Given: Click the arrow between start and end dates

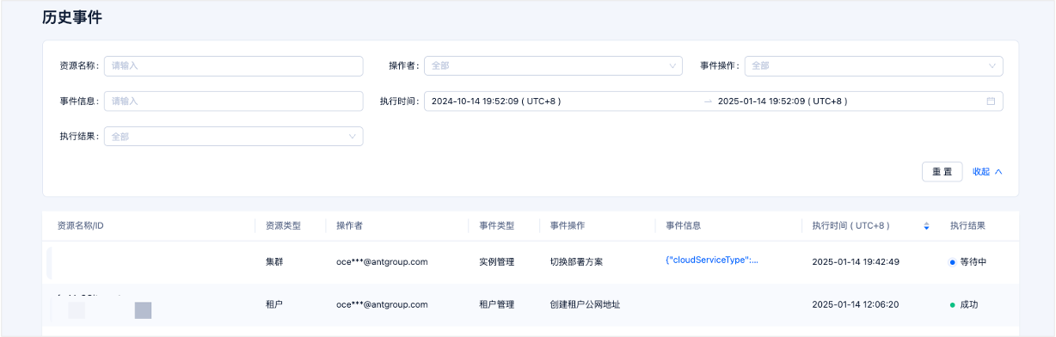Looking at the screenshot, I should point(708,101).
